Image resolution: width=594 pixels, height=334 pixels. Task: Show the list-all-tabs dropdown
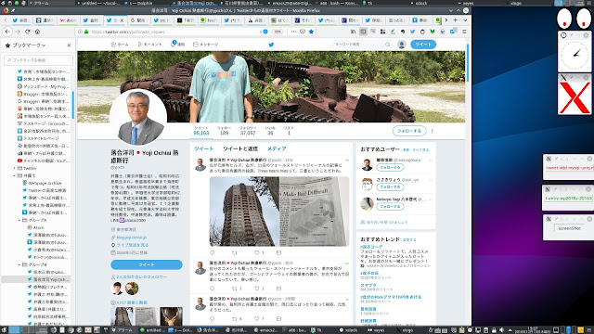click(465, 20)
